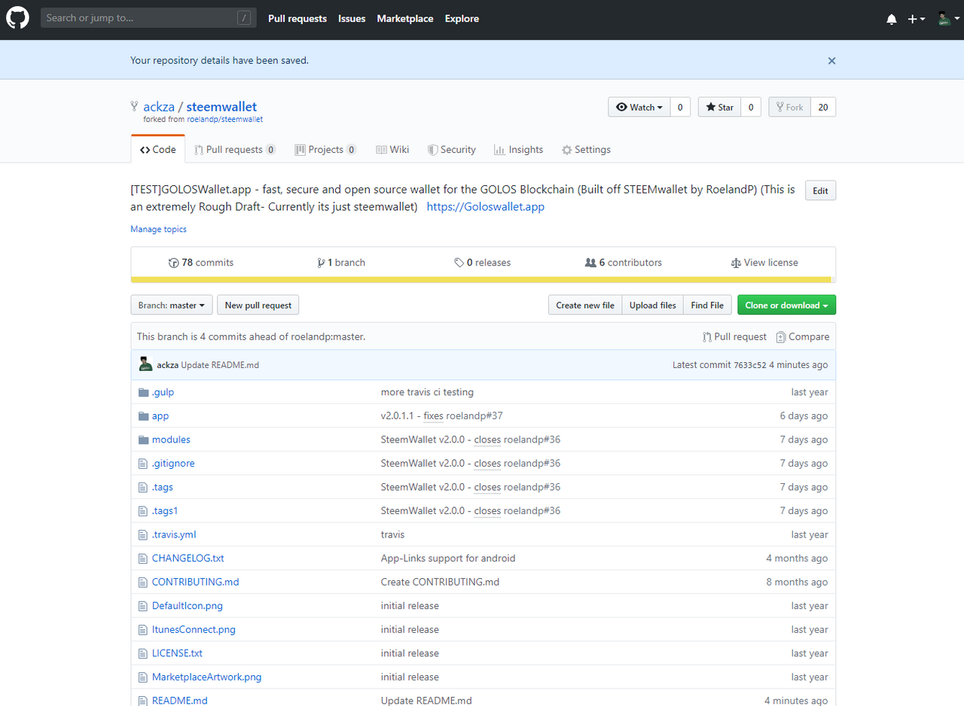Click Upload files
964x706 pixels.
(653, 305)
